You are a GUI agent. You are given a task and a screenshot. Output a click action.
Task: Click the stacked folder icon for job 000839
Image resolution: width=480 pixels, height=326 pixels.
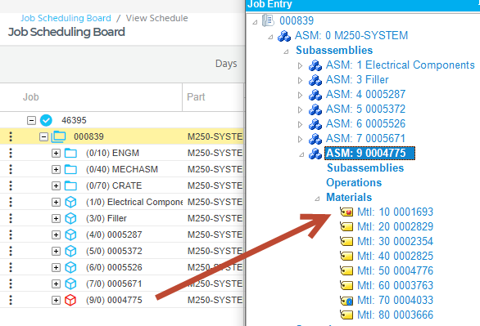click(58, 136)
